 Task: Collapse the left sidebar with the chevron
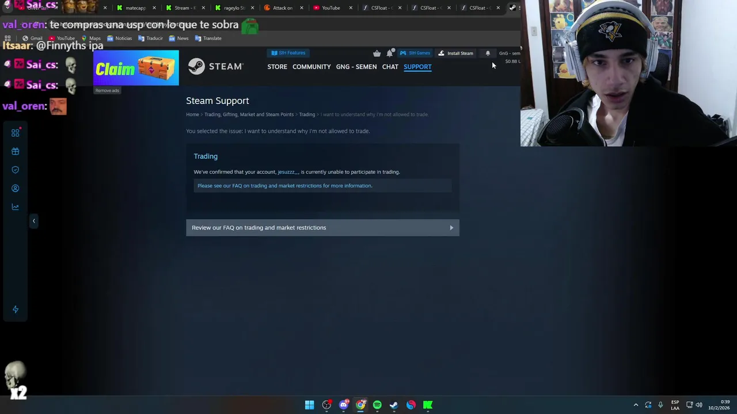point(33,221)
